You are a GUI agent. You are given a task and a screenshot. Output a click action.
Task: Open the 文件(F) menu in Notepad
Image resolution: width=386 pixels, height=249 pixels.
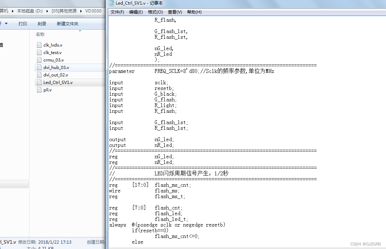(118, 12)
